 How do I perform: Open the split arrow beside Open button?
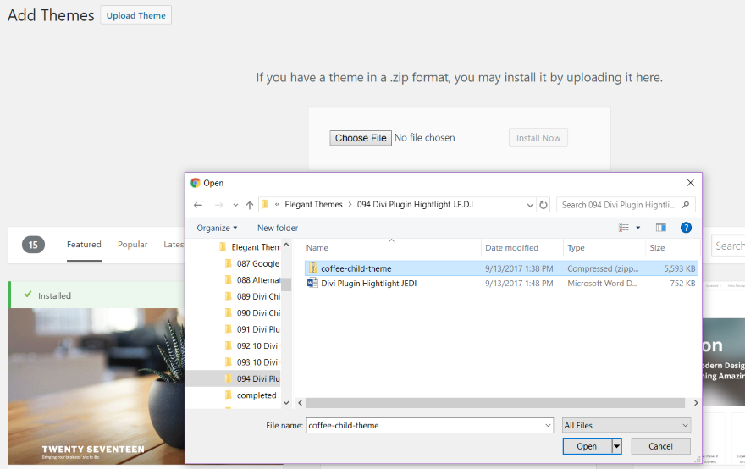tap(617, 446)
